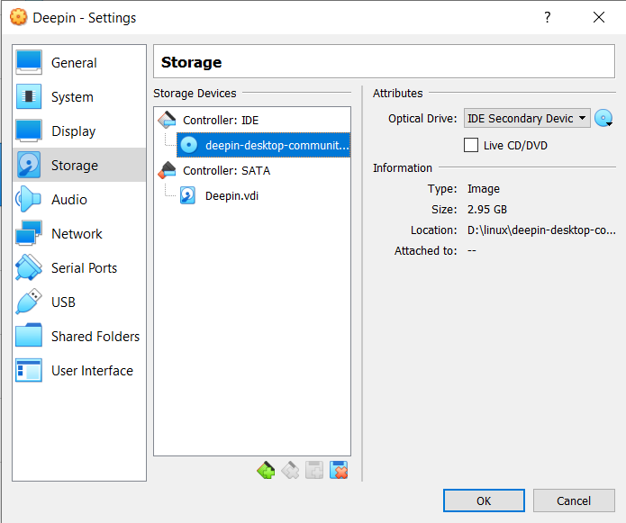626x523 pixels.
Task: Click the Controller: IDE icon
Action: 168,120
